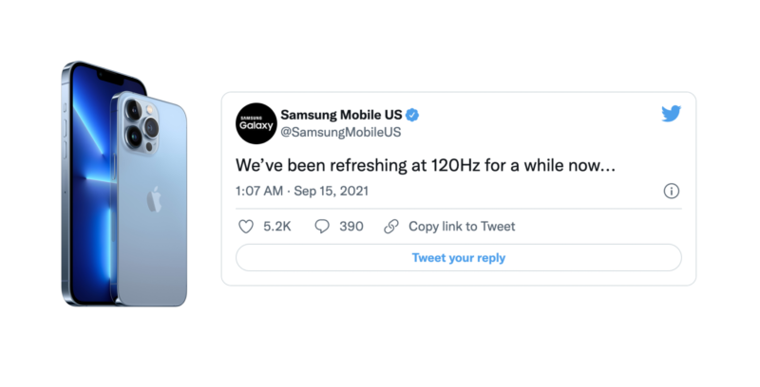
Task: Open the Samsung Galaxy profile avatar
Action: (256, 123)
